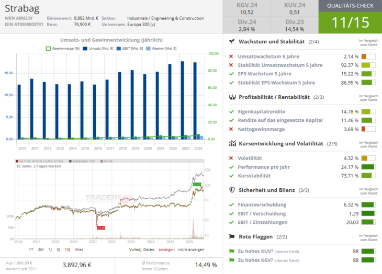
Task: Click the KUV.24 value tile
Action: coord(295,8)
